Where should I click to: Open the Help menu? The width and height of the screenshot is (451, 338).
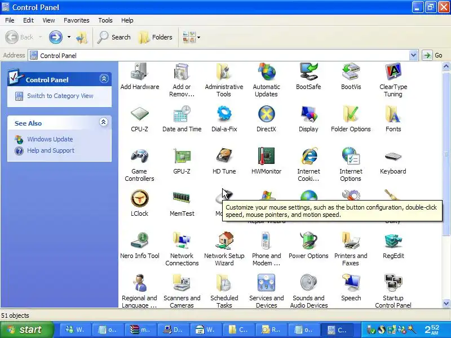point(127,20)
